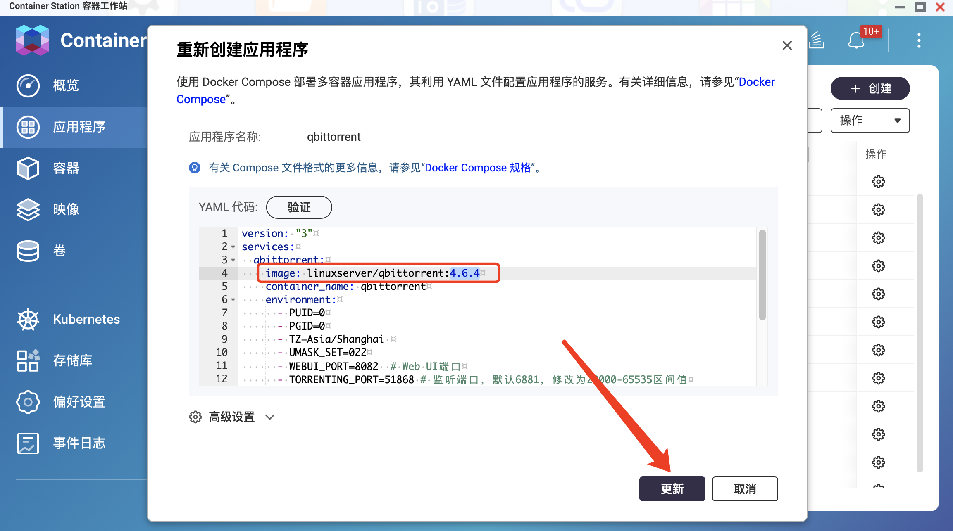Image resolution: width=953 pixels, height=531 pixels.
Task: Minimize the Container Station window
Action: 900,7
